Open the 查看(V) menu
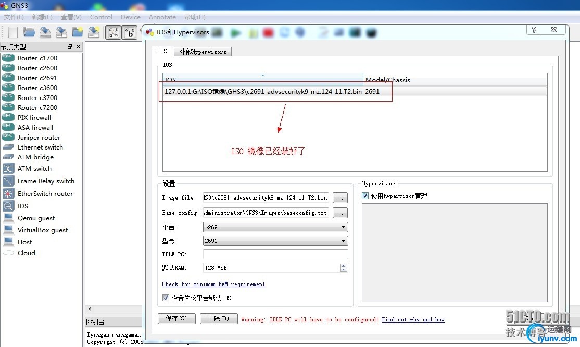580x347 pixels. (x=71, y=17)
